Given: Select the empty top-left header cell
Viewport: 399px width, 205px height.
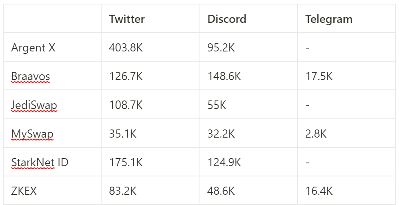Looking at the screenshot, I should pyautogui.click(x=52, y=18).
